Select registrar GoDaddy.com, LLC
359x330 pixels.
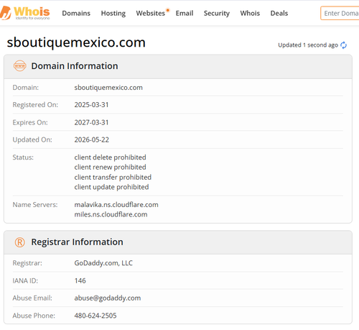(103, 263)
